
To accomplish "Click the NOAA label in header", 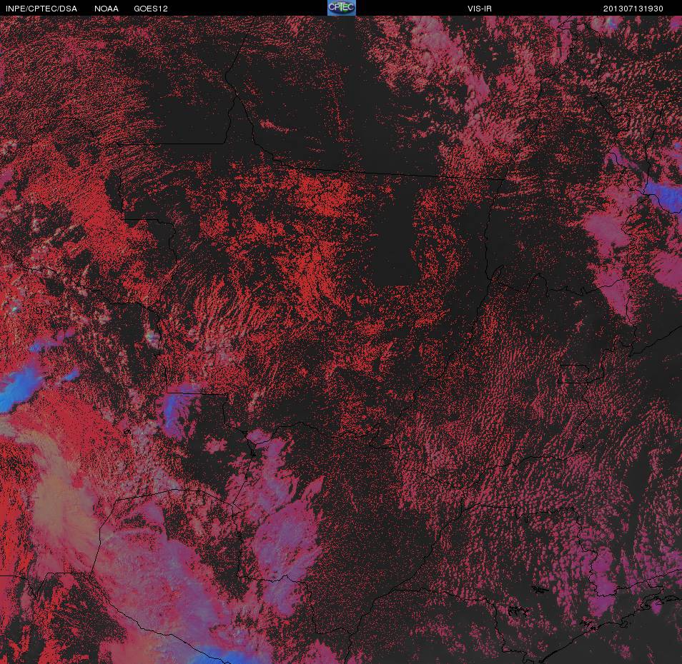I will pyautogui.click(x=107, y=9).
